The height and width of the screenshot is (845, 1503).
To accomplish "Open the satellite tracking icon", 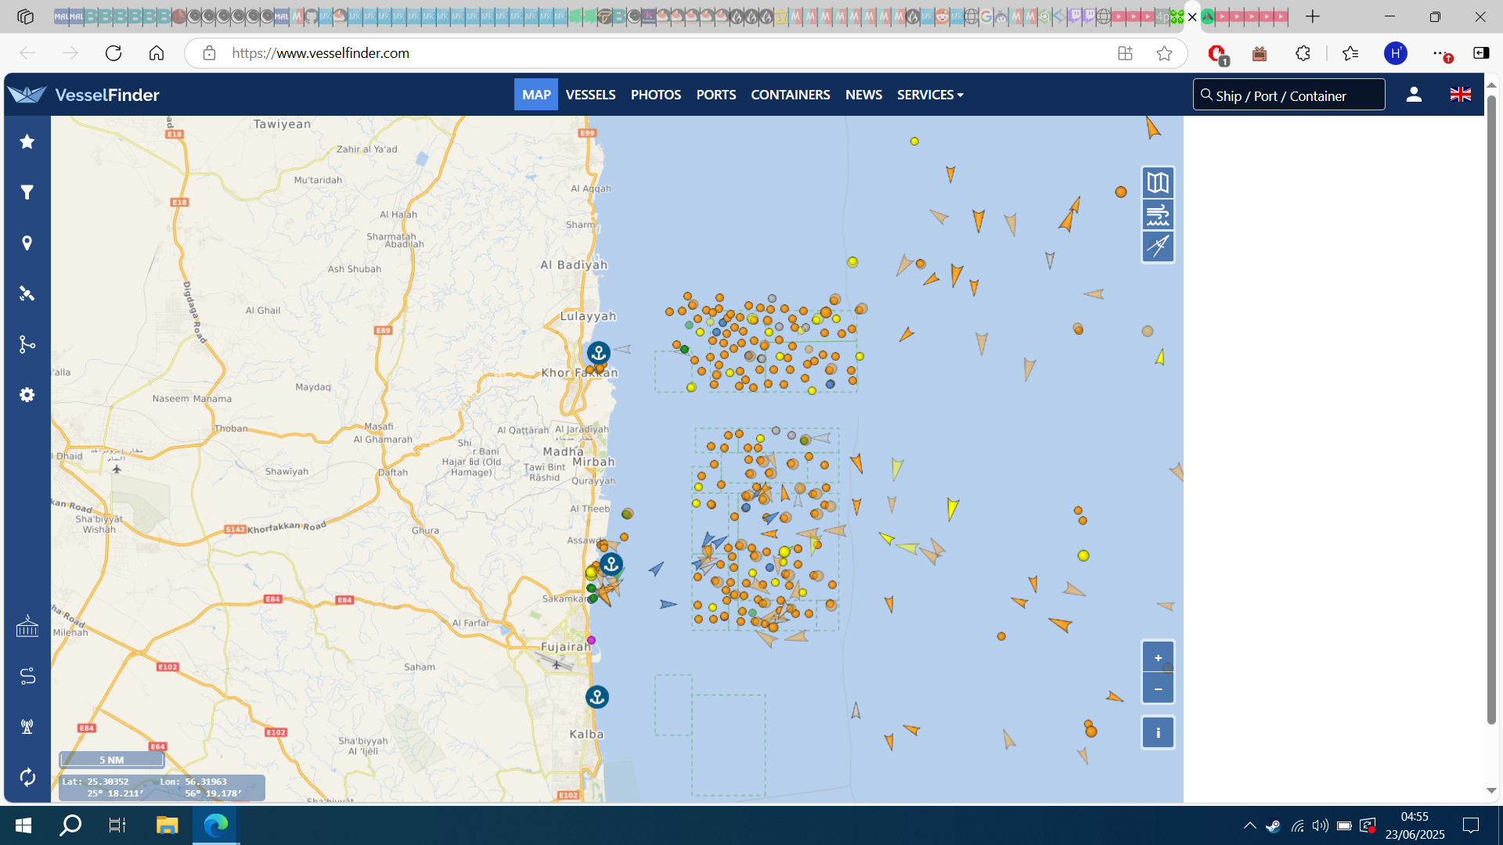I will pyautogui.click(x=27, y=293).
